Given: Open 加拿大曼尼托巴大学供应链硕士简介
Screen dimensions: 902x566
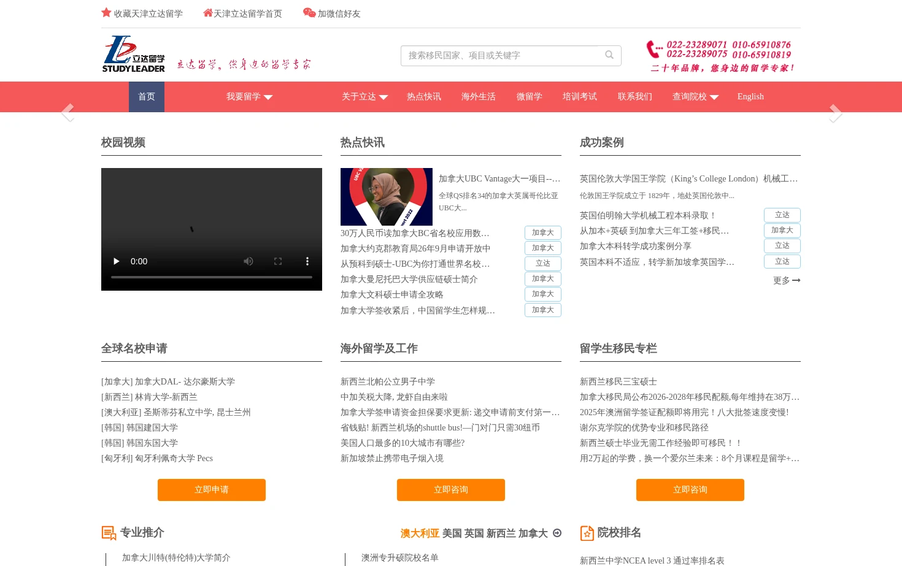Looking at the screenshot, I should tap(409, 280).
